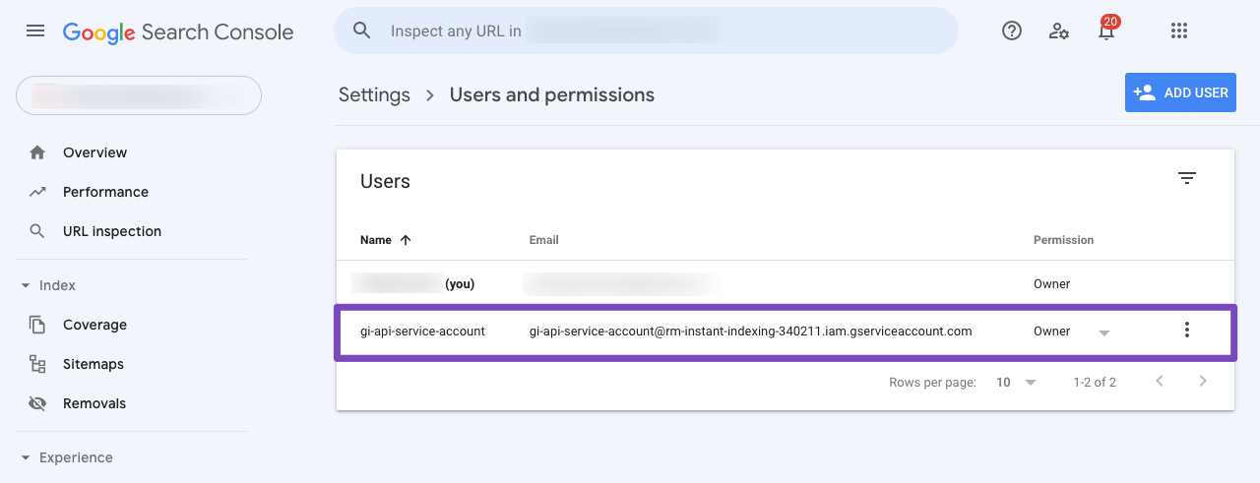Open the property selector box
Viewport: 1260px width, 483px height.
coord(139,95)
